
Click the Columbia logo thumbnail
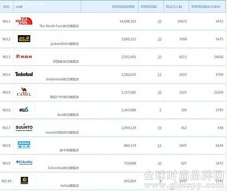click(x=24, y=163)
